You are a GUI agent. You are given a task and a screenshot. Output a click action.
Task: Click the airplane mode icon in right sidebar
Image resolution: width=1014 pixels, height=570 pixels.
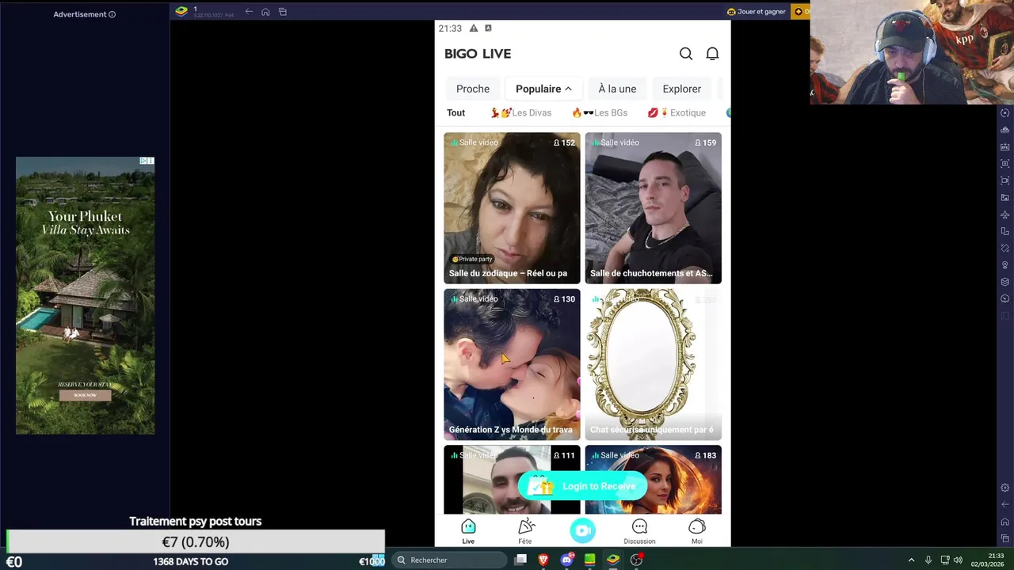tap(1005, 215)
